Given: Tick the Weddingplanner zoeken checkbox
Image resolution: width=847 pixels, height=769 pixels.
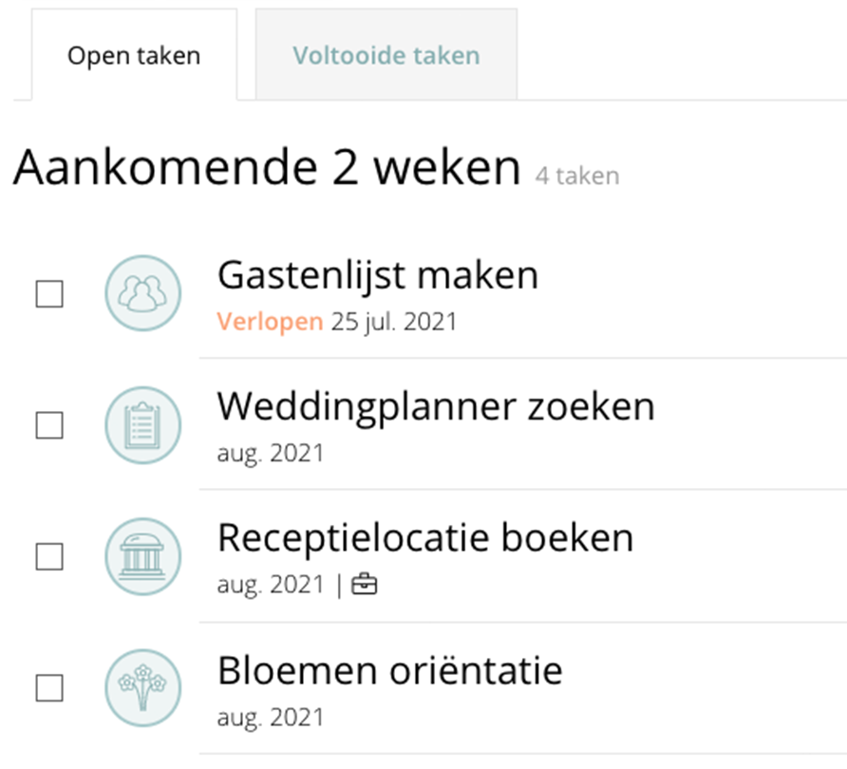Looking at the screenshot, I should click(49, 425).
